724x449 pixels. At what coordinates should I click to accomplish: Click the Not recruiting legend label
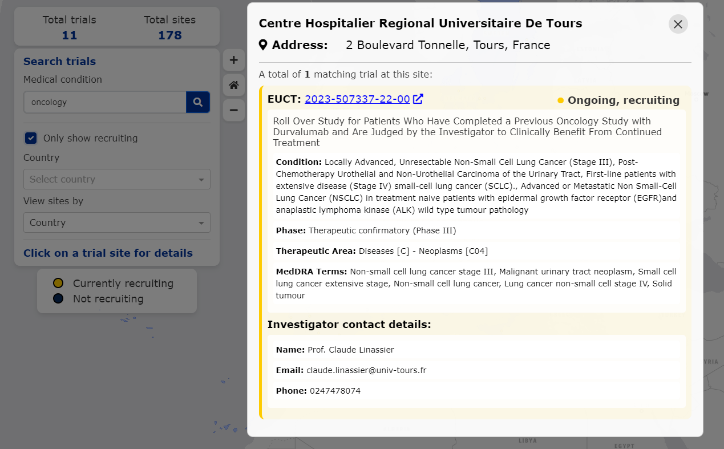[x=108, y=298]
